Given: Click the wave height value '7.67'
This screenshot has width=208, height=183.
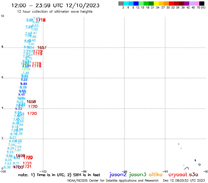Looking at the screenshot, I should pos(17,150).
